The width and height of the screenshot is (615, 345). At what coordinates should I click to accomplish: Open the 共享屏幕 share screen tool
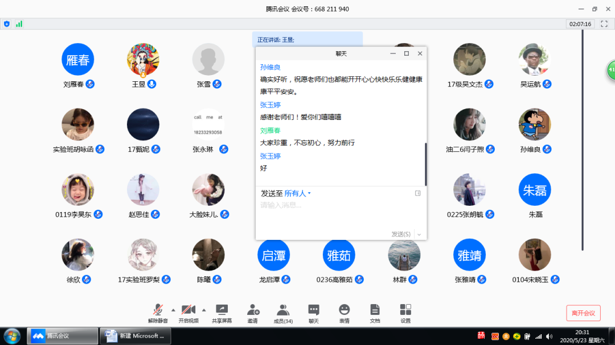(221, 313)
